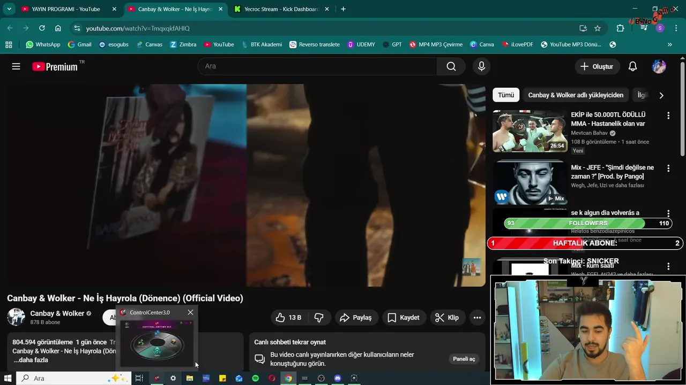Viewport: 686px width, 385px height.
Task: Open the YouTube hamburger guide menu
Action: pyautogui.click(x=16, y=66)
